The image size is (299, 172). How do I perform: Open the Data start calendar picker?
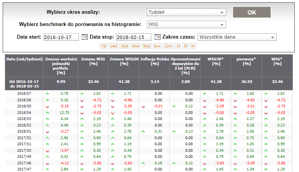click(x=84, y=37)
